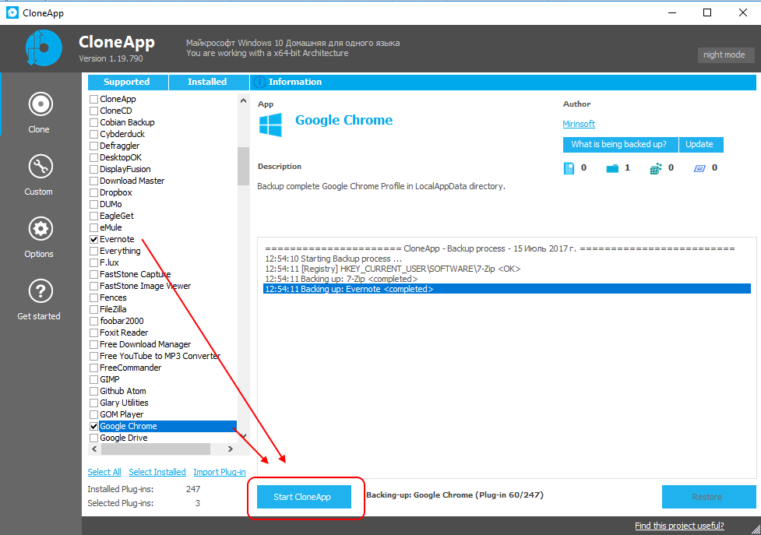Click the app list horizontal scrollbar thumb
Viewport: 761px width, 535px height.
point(156,449)
